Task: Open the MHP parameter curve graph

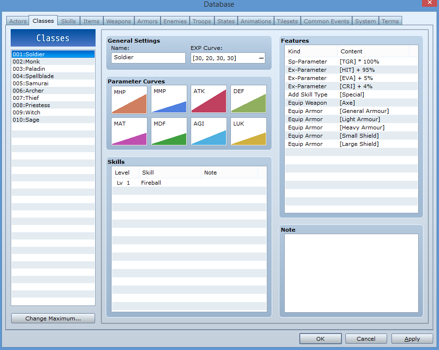Action: point(129,99)
